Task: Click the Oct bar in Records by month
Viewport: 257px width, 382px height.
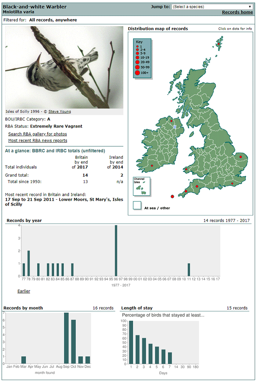Action: click(73, 342)
